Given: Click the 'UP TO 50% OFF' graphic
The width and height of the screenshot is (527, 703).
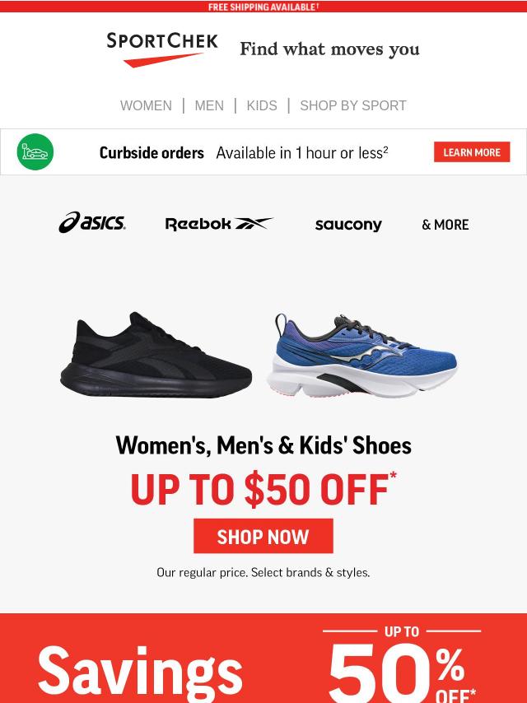Looking at the screenshot, I should [402, 665].
